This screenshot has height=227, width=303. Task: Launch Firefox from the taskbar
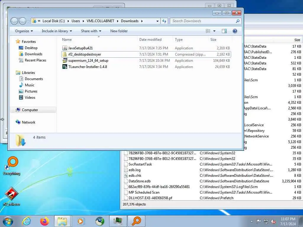click(x=45, y=221)
